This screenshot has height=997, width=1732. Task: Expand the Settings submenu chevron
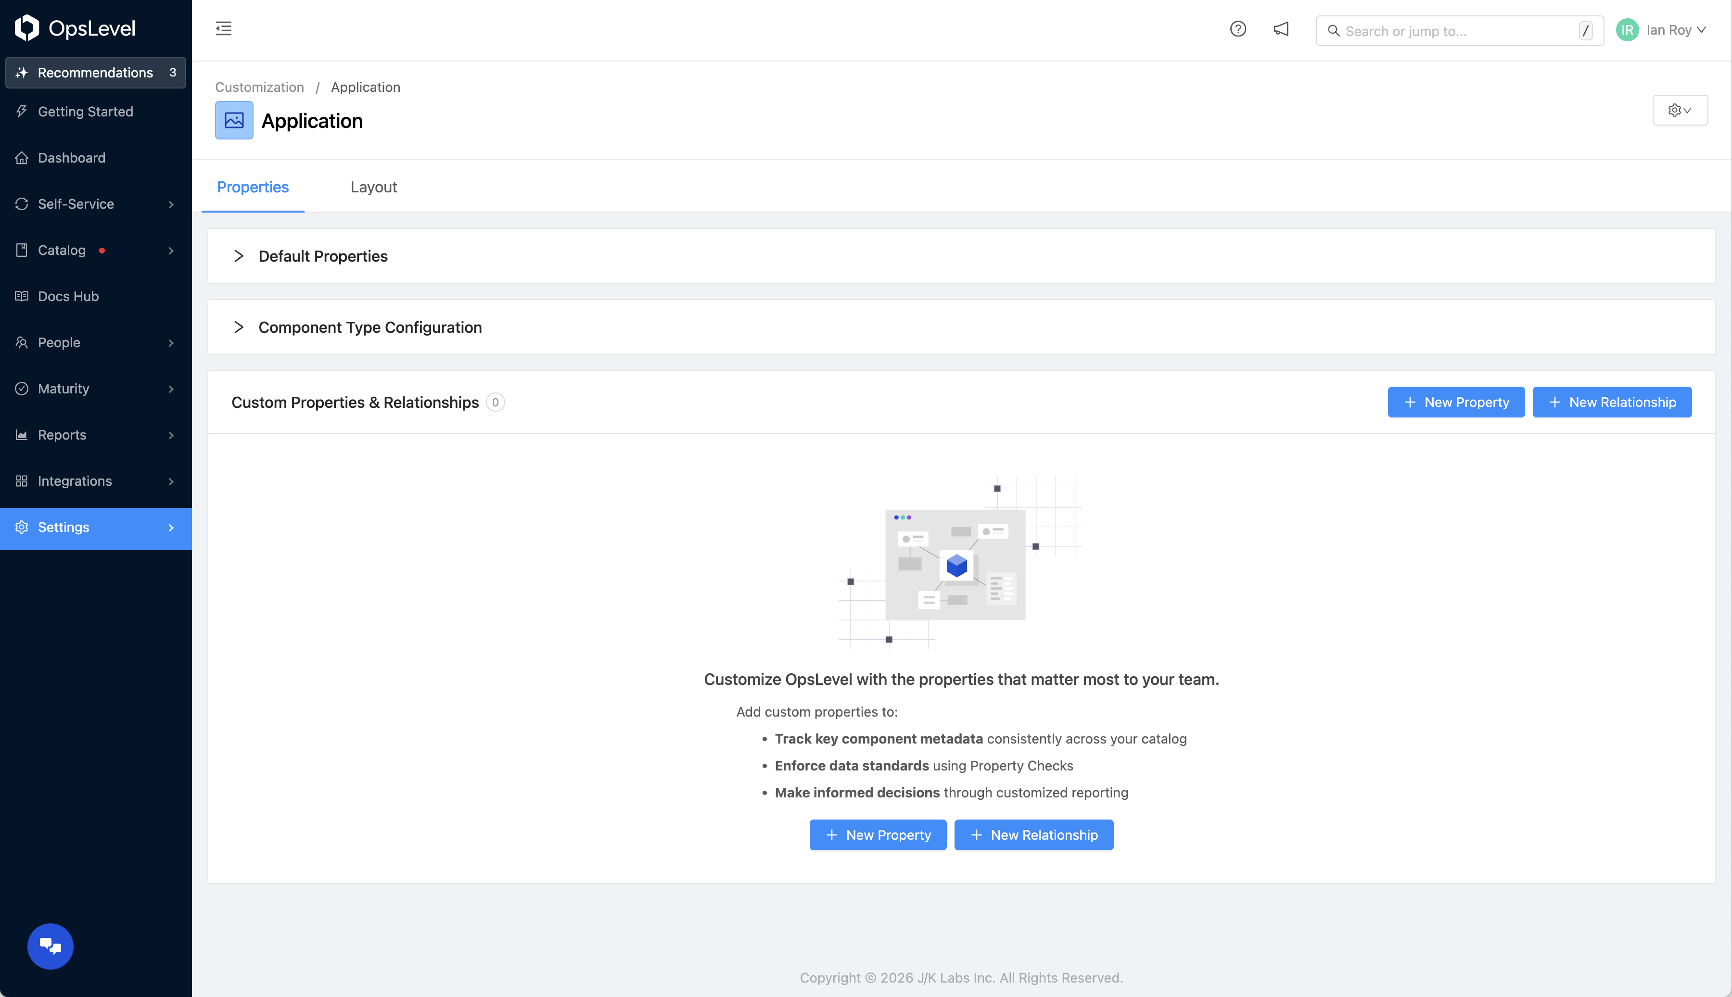[170, 528]
